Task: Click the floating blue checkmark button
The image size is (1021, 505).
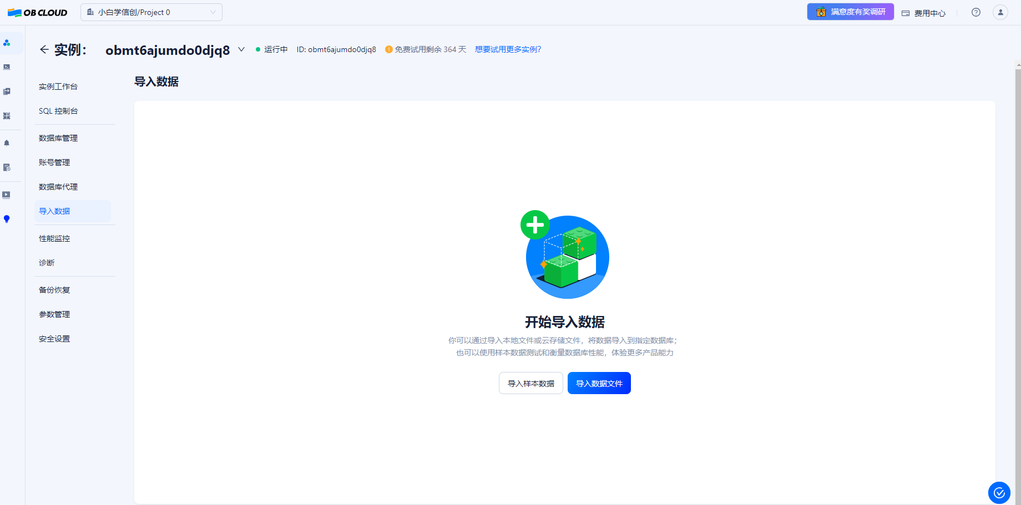Action: (999, 493)
